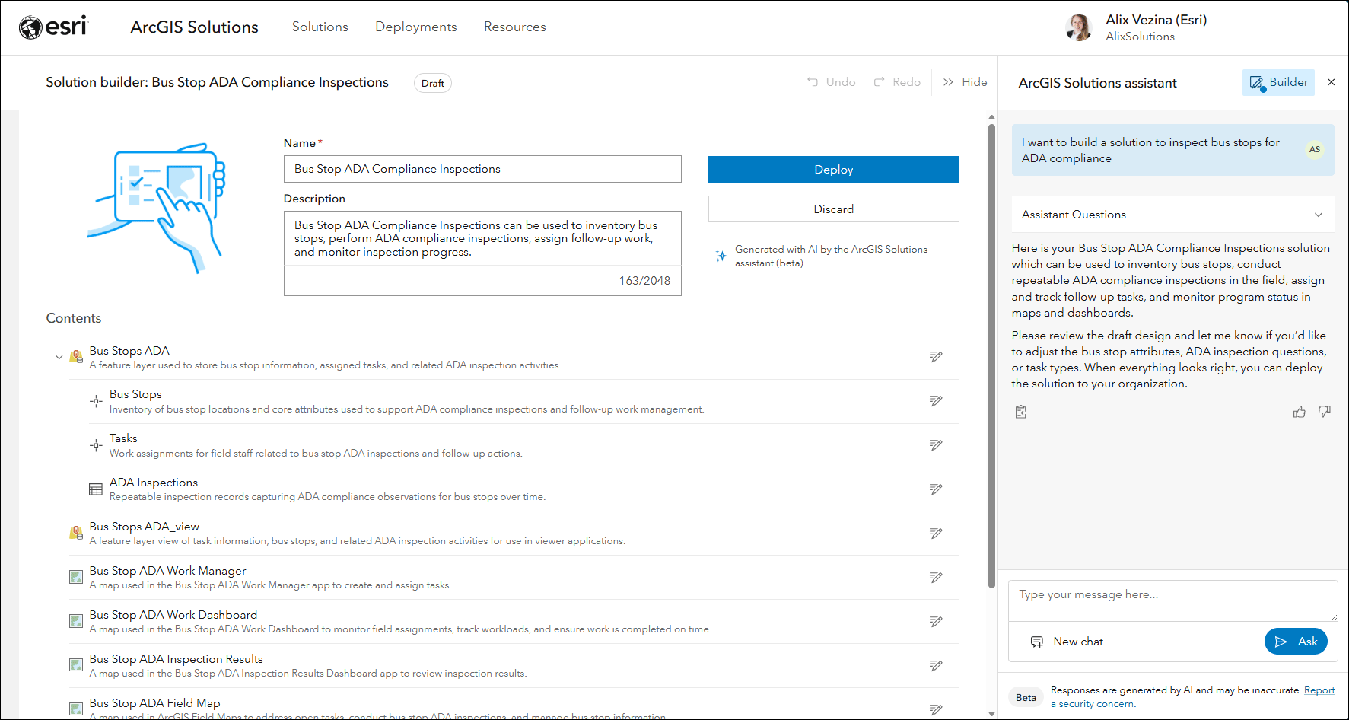Click the AS user badge in chat
Screen dimensions: 1349x720
[x=1315, y=149]
